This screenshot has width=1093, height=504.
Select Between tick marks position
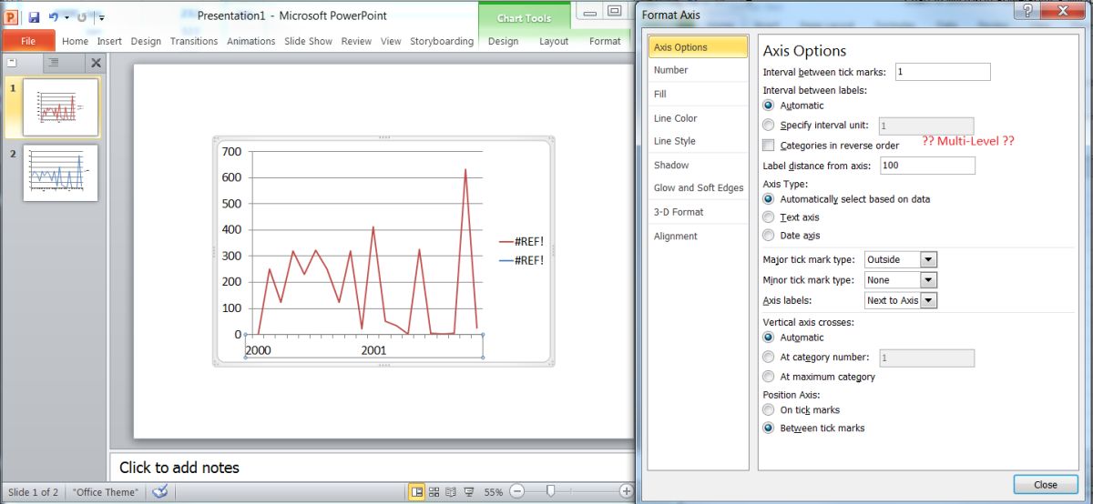769,428
